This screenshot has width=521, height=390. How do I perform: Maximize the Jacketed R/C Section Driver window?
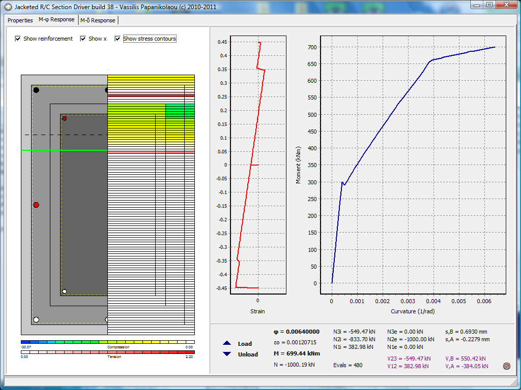[489, 5]
